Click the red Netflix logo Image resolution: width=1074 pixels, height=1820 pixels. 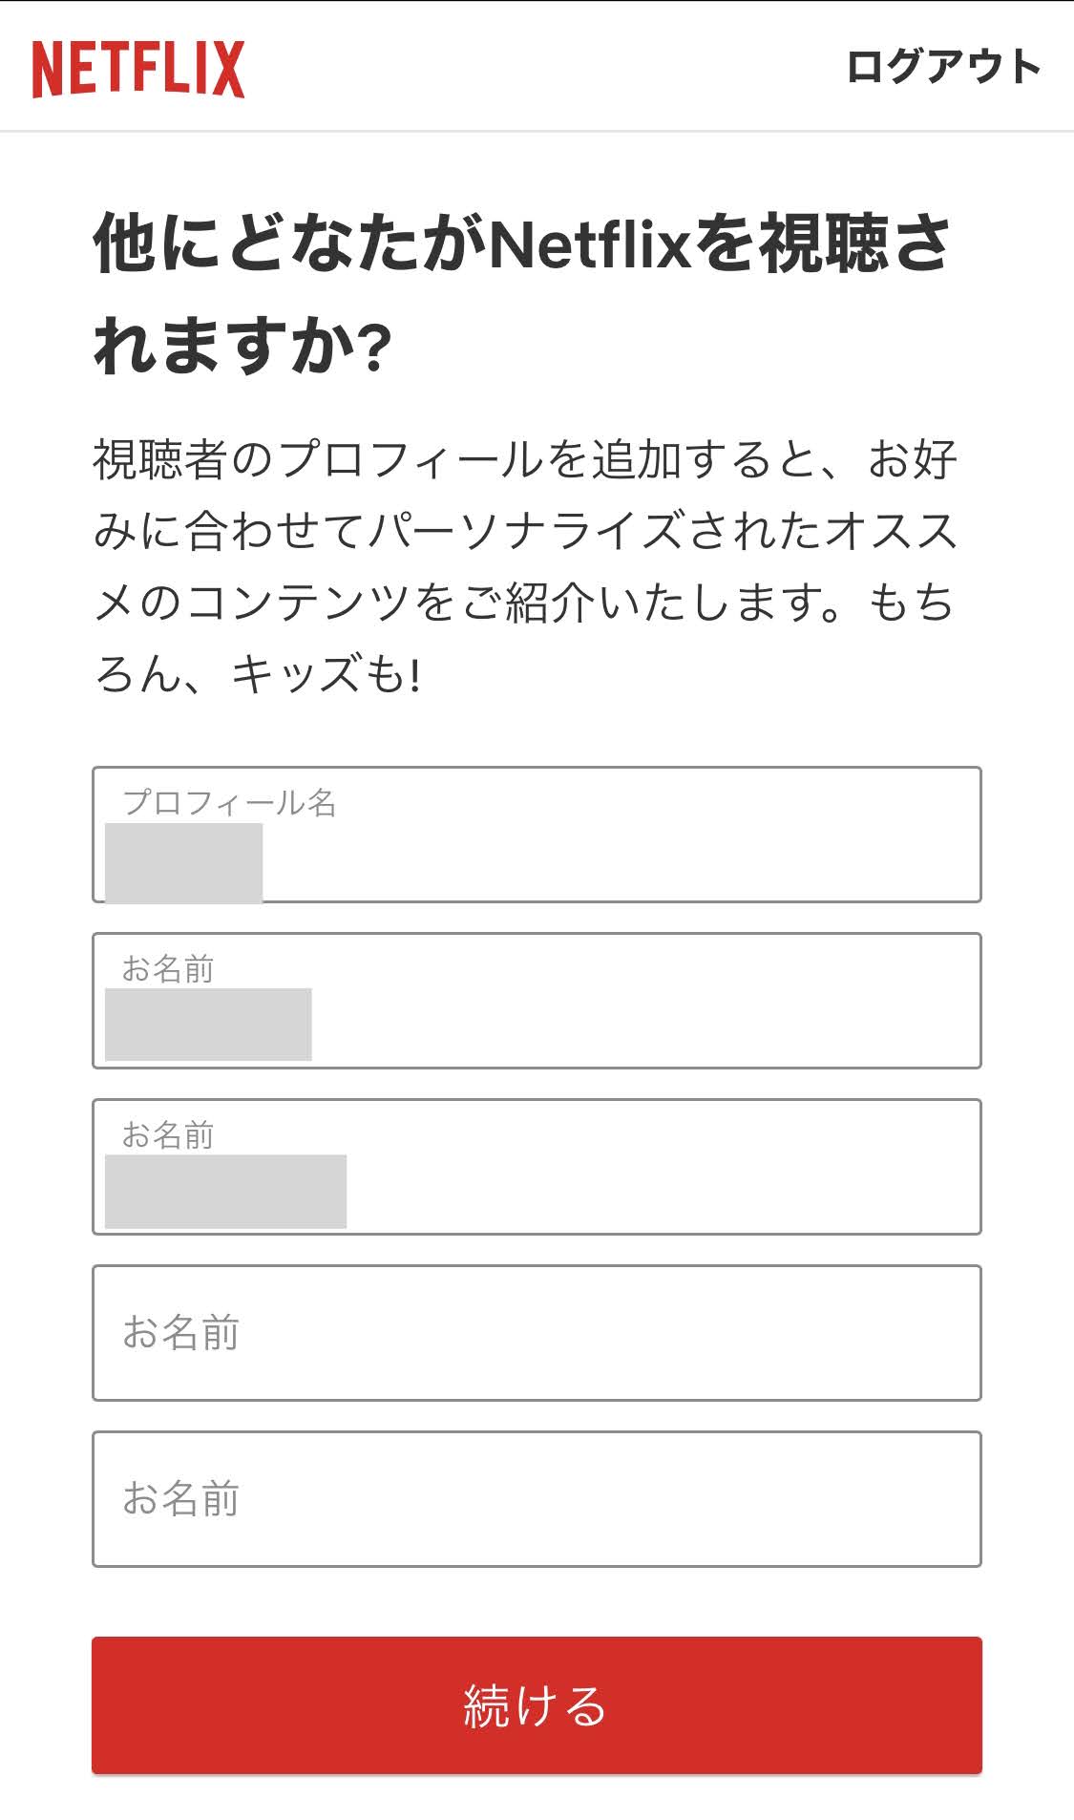(x=138, y=69)
